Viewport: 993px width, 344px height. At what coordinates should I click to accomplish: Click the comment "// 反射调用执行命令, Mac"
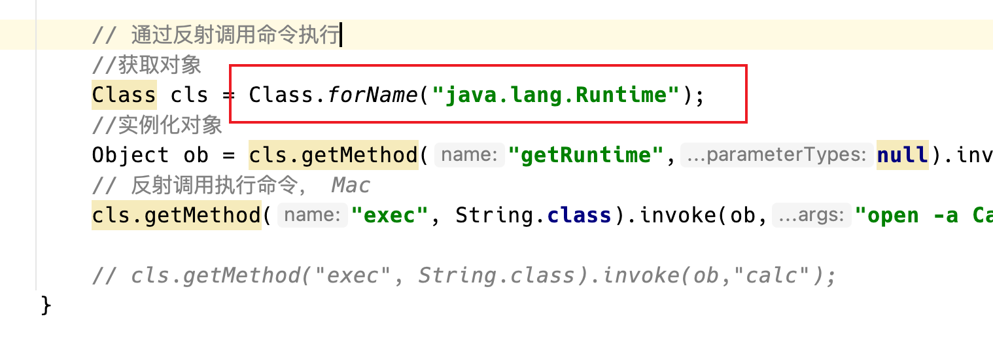point(231,185)
